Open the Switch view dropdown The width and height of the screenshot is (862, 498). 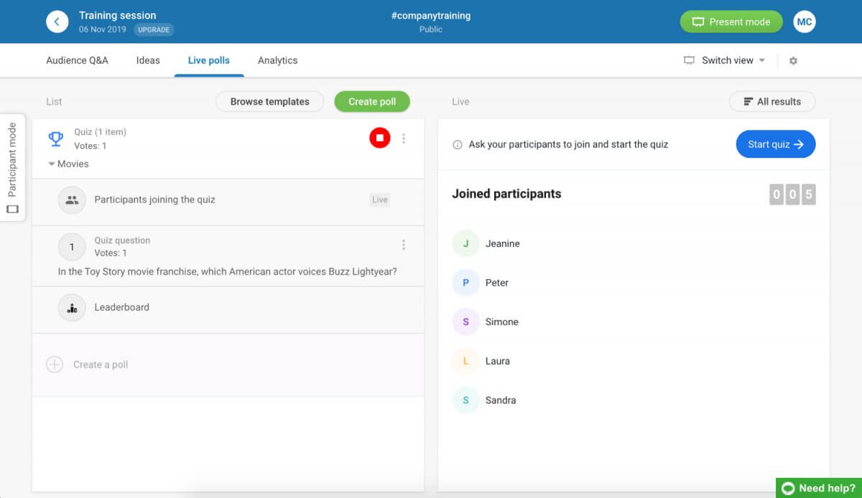pos(724,60)
